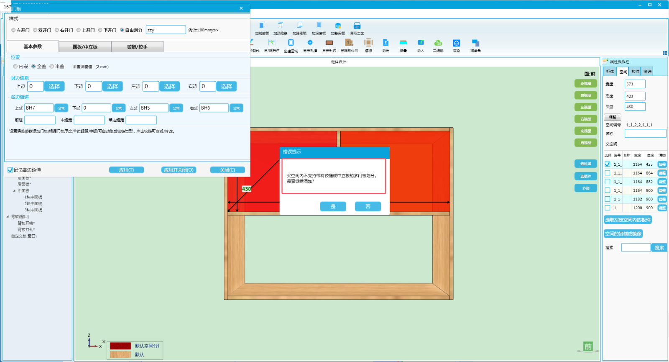Select the 内嵌 position radio button

(x=15, y=67)
